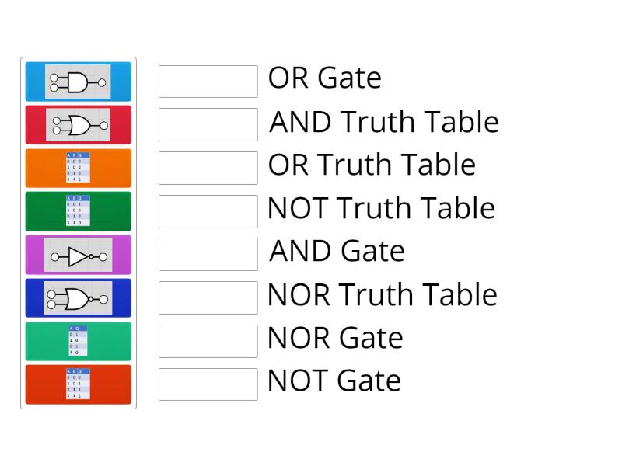This screenshot has height=466, width=622.
Task: Click the 'AND Truth Table' label text
Action: tap(383, 122)
